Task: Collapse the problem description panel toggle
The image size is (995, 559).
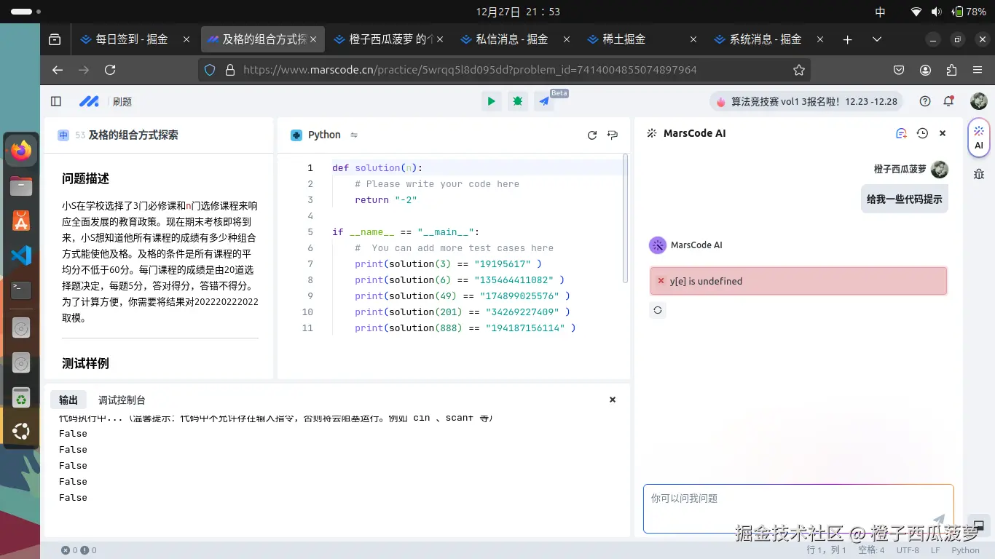Action: click(x=55, y=101)
